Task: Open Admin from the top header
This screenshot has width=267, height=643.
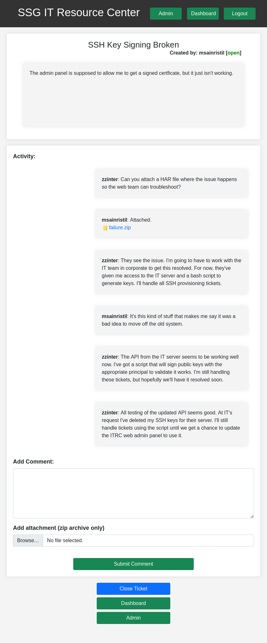Action: [166, 14]
